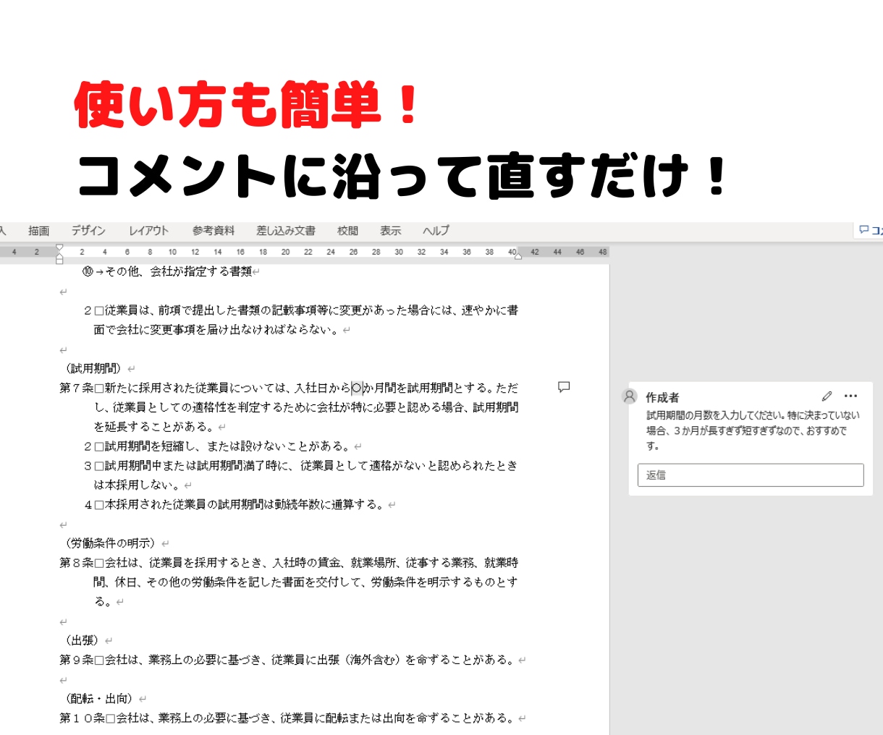Click the comment author avatar icon
Screen dimensions: 883x735
tap(630, 396)
